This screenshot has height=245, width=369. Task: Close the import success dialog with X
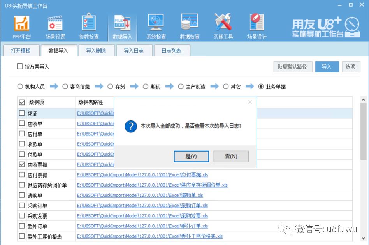250,102
